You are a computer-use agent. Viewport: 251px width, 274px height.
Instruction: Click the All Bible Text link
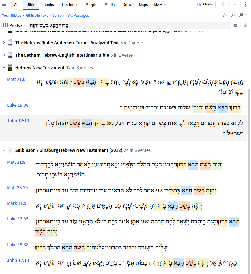tap(37, 15)
